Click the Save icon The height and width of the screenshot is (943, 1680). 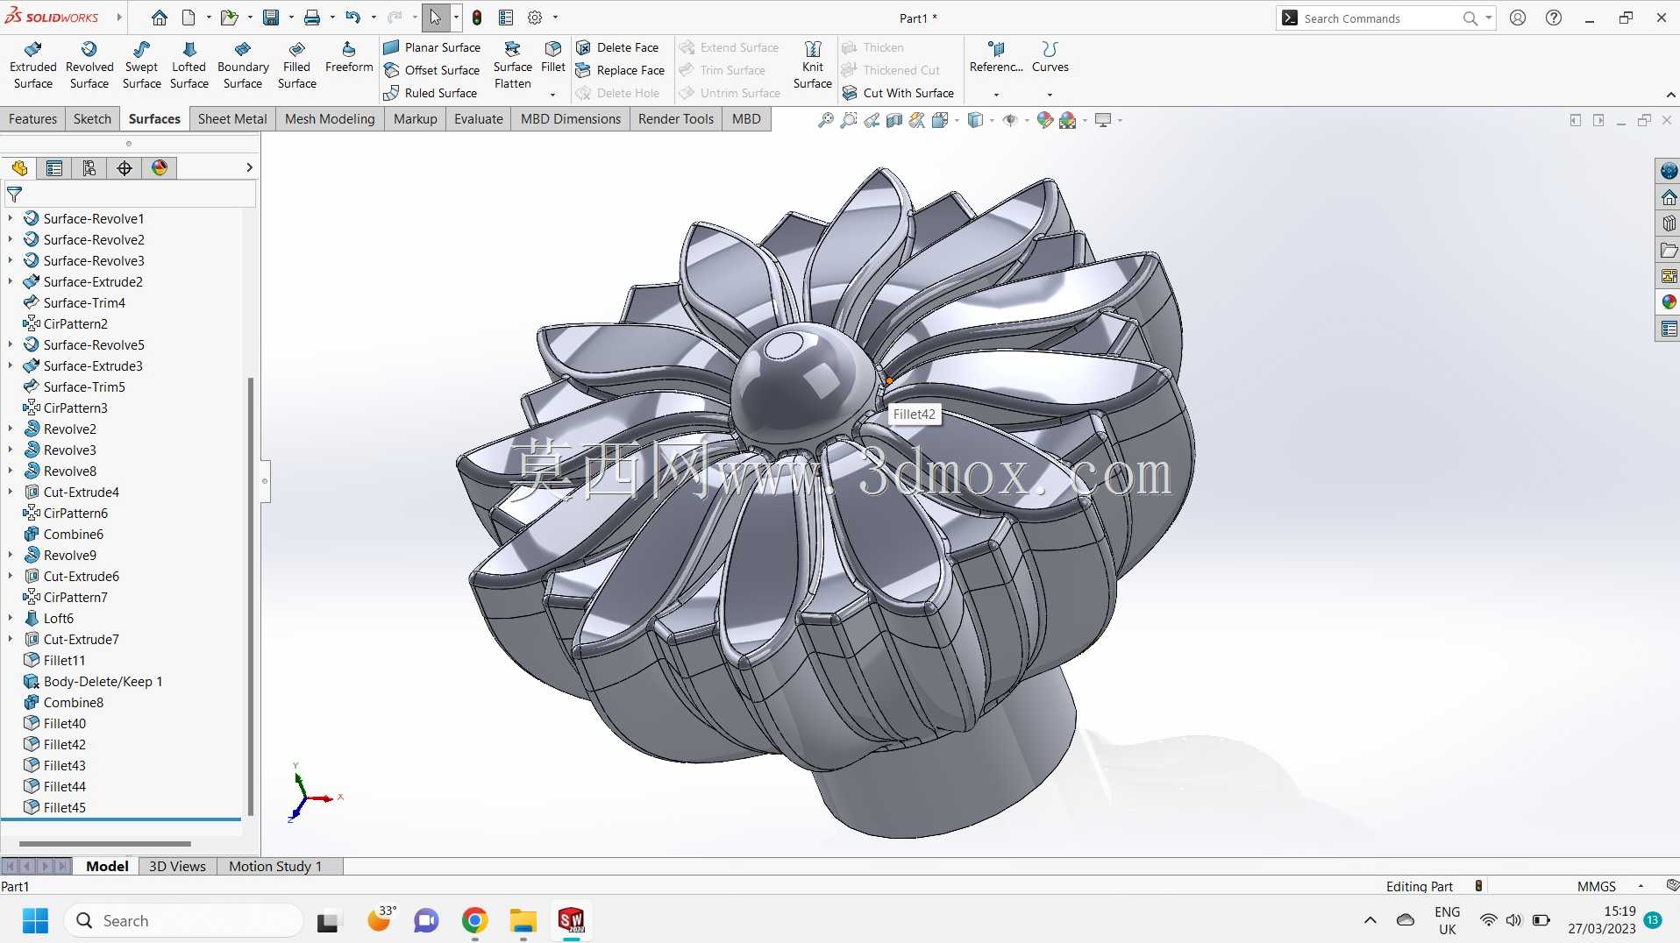pyautogui.click(x=271, y=18)
